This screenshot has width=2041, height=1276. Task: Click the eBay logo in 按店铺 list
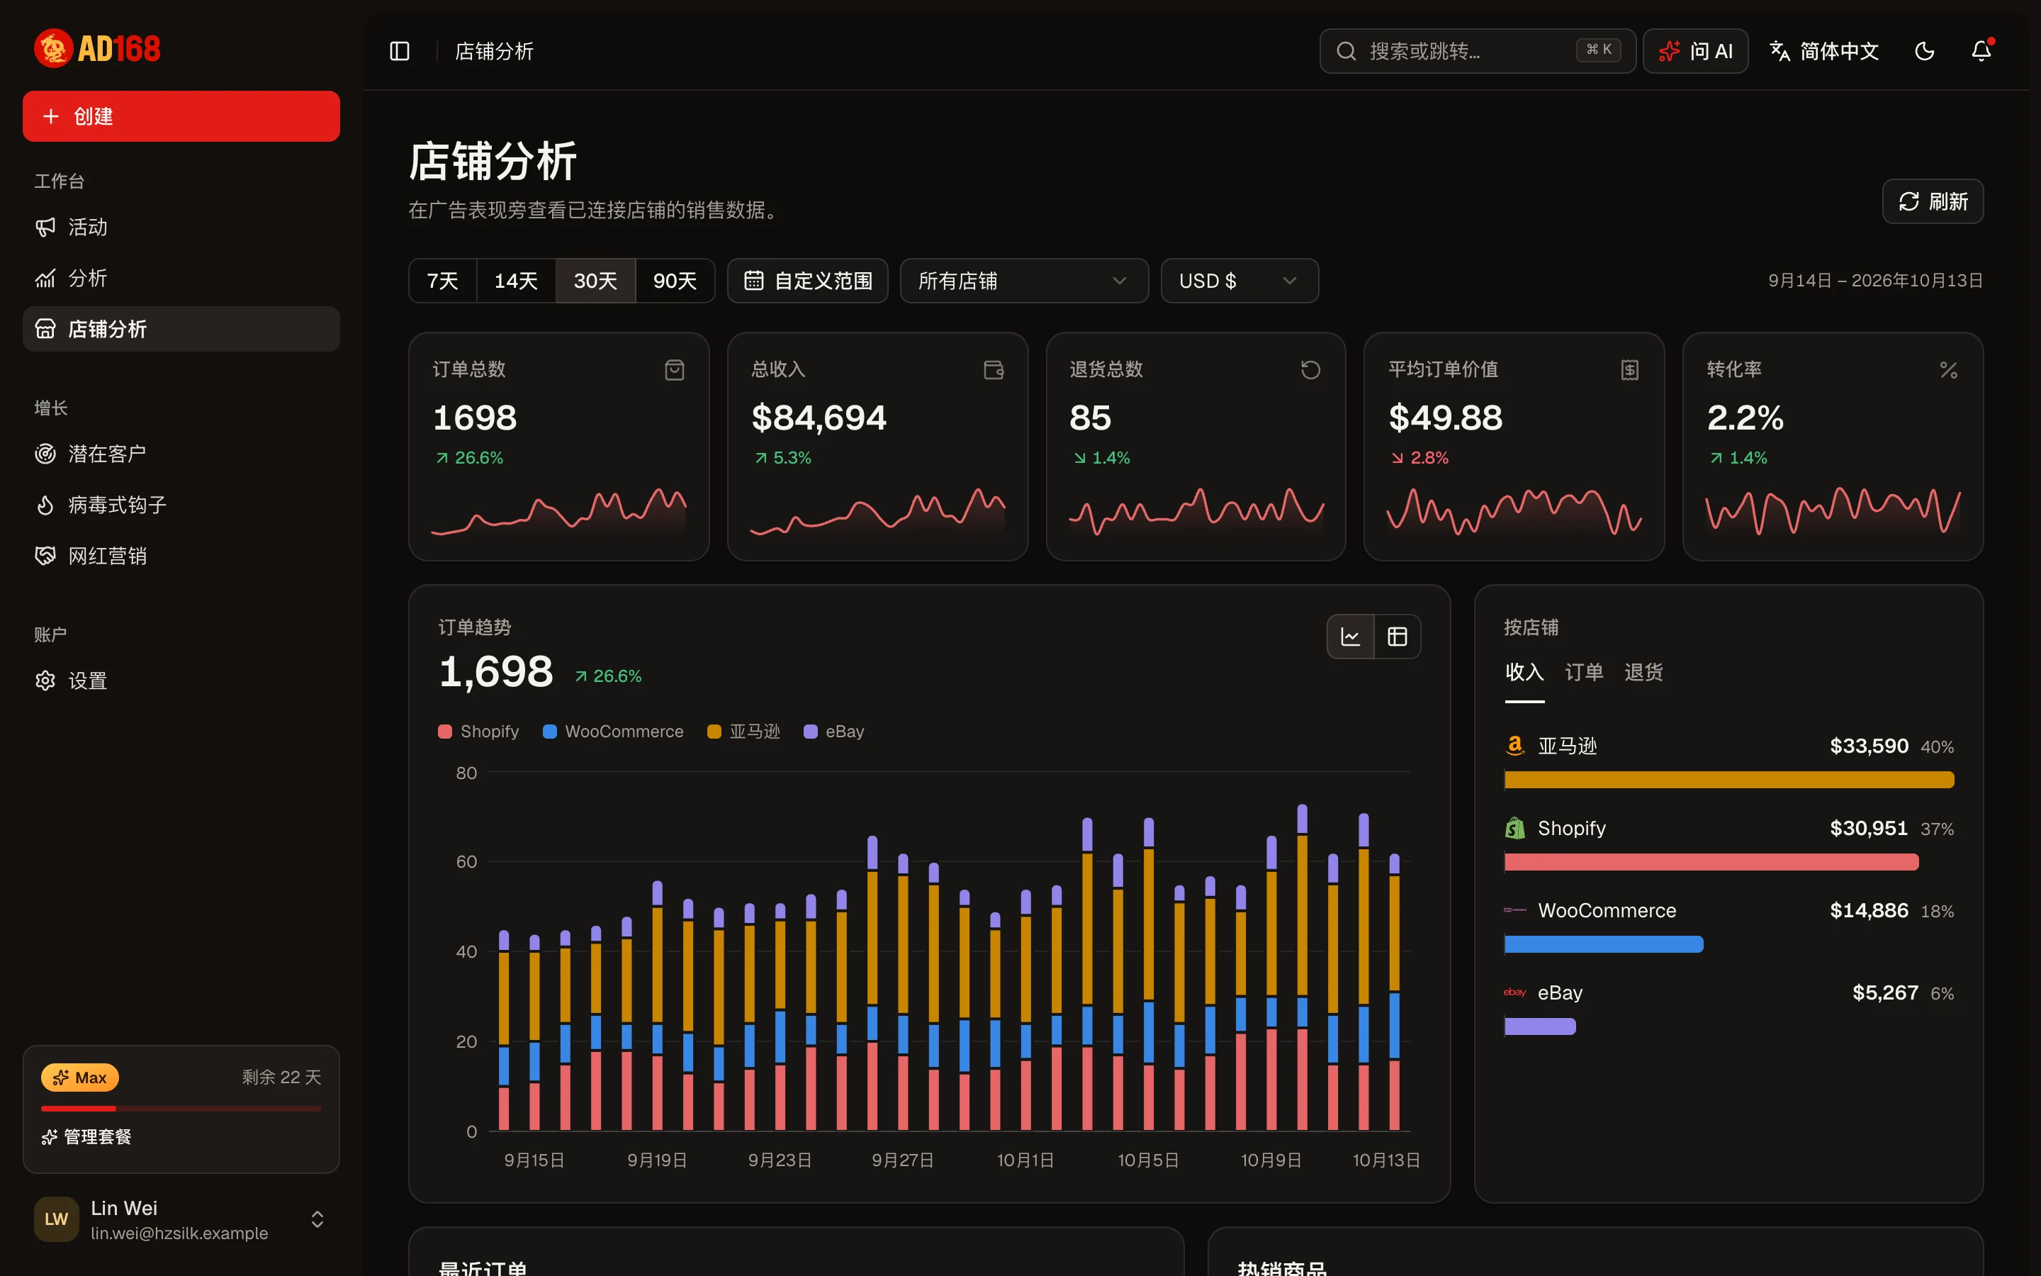[x=1514, y=992]
